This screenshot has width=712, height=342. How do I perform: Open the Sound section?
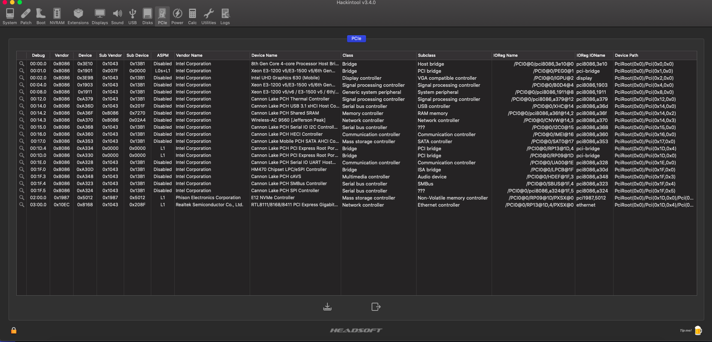pos(117,17)
